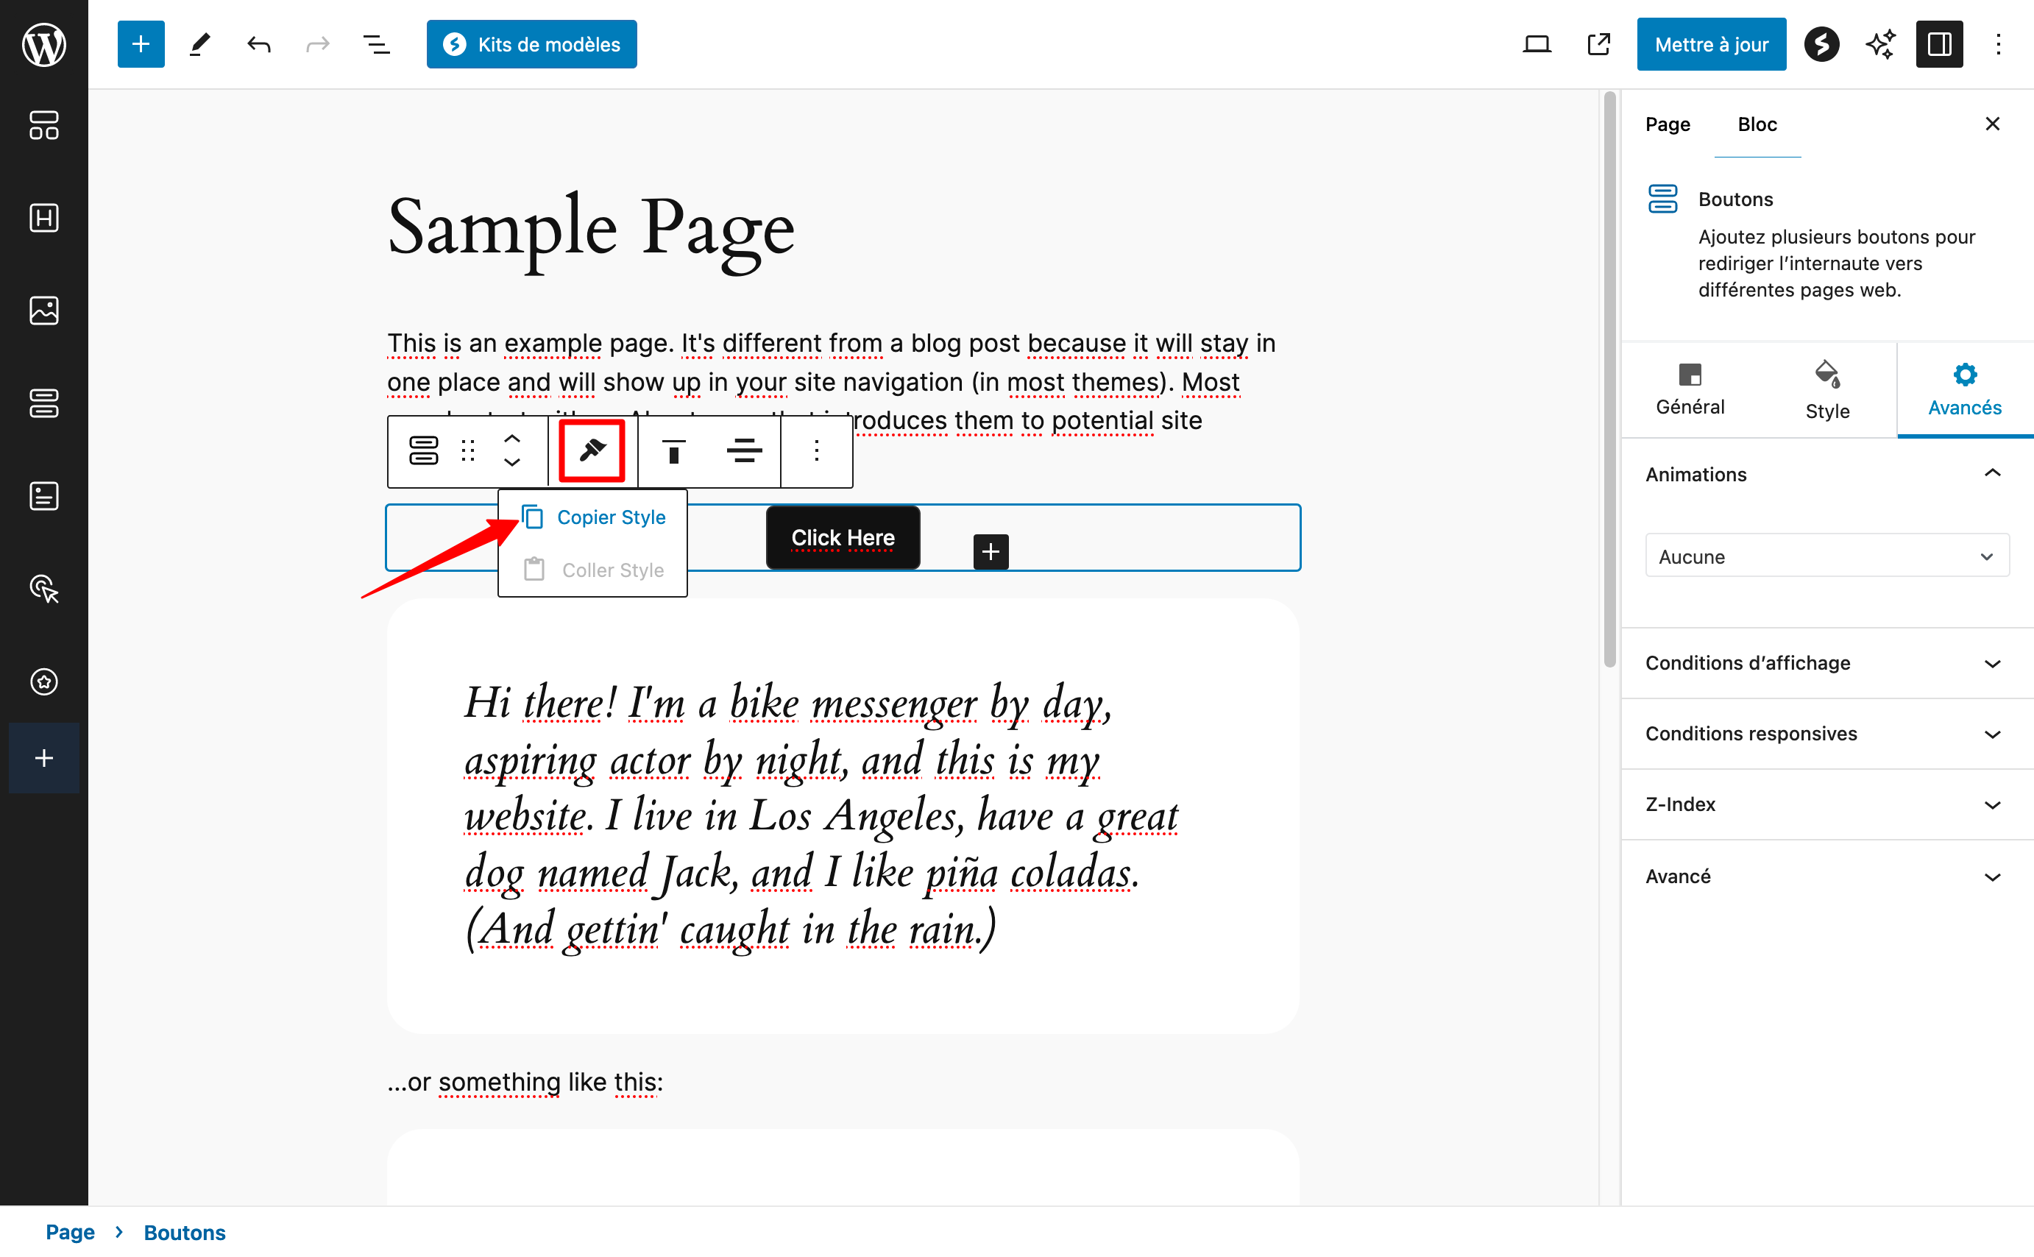2034x1257 pixels.
Task: Click the WordPress logo icon
Action: click(x=43, y=44)
